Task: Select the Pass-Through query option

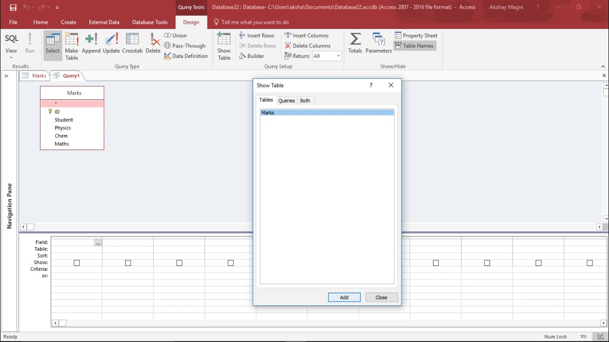Action: [185, 46]
